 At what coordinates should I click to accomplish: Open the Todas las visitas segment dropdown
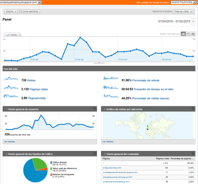183,11
